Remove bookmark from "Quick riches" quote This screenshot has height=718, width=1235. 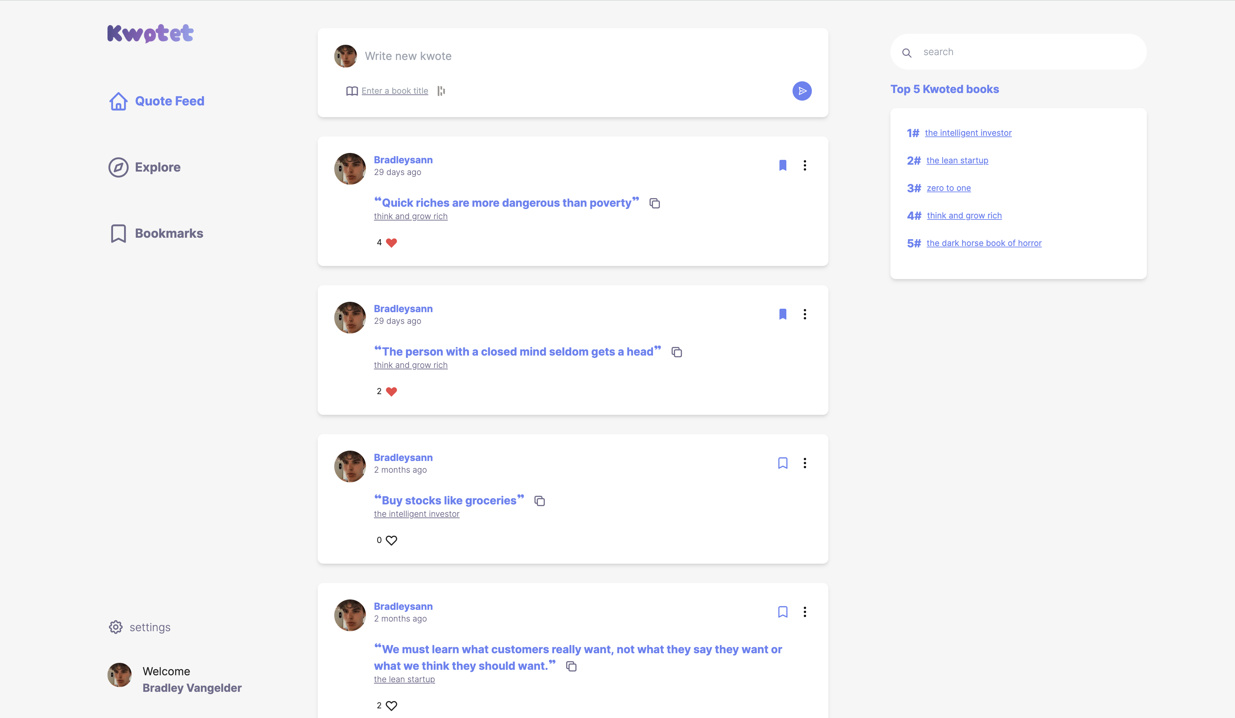click(x=783, y=165)
